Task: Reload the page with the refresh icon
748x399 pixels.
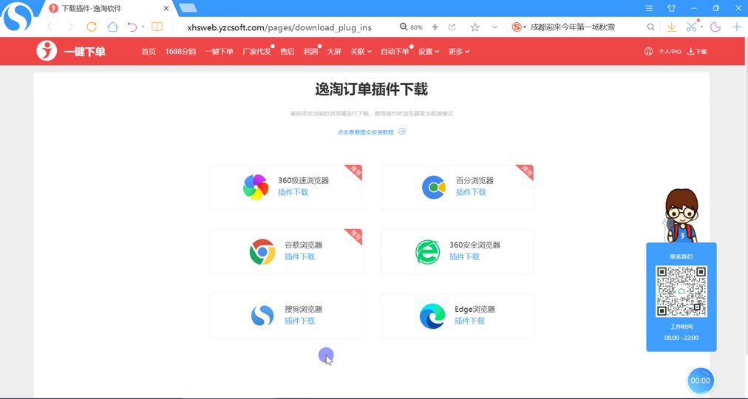Action: 92,27
